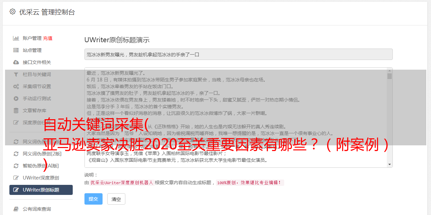Click the cloud upload icon for 接口文件相关
Viewport: 431px width, 215px height.
click(x=16, y=62)
